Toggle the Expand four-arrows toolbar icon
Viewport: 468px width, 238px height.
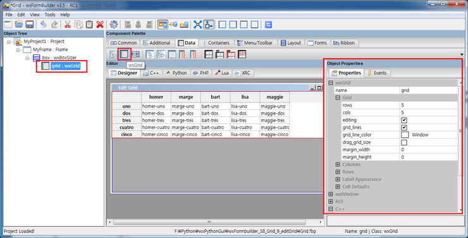click(198, 25)
